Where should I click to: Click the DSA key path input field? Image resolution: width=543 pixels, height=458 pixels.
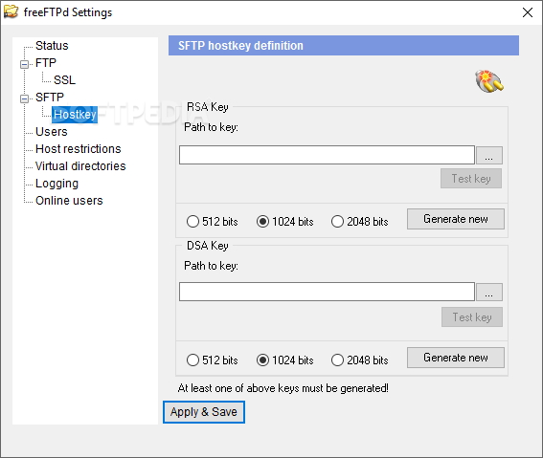pyautogui.click(x=327, y=292)
